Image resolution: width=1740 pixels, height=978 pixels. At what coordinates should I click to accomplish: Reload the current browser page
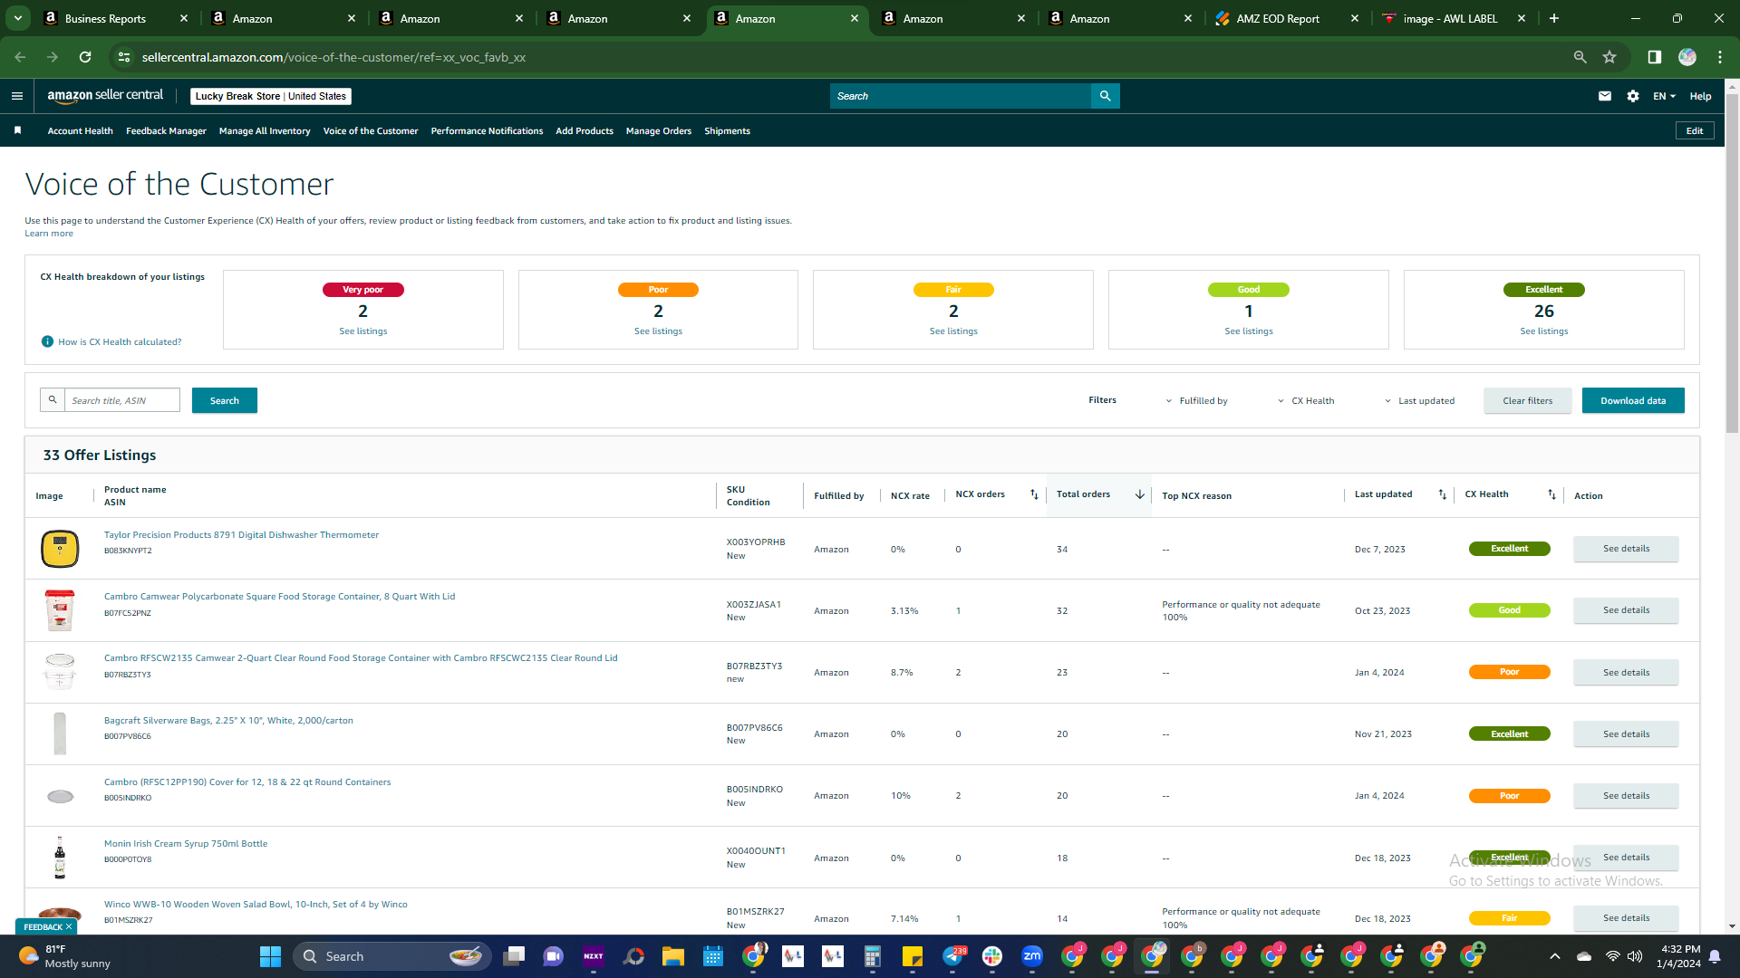(x=85, y=57)
